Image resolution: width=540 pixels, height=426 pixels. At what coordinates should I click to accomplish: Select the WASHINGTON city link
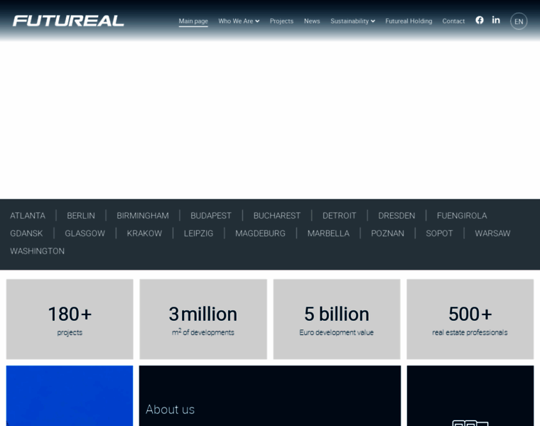click(37, 251)
